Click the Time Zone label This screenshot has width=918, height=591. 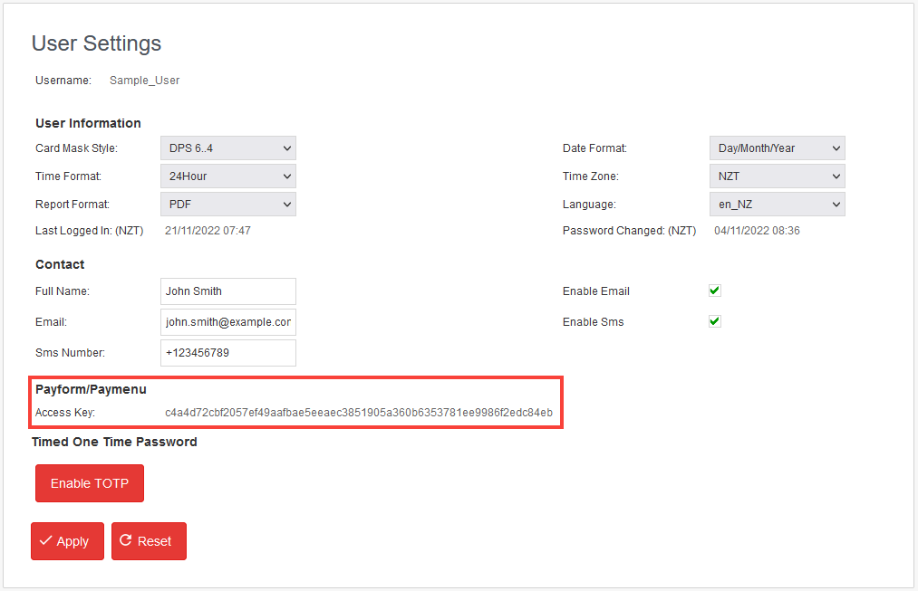[590, 176]
